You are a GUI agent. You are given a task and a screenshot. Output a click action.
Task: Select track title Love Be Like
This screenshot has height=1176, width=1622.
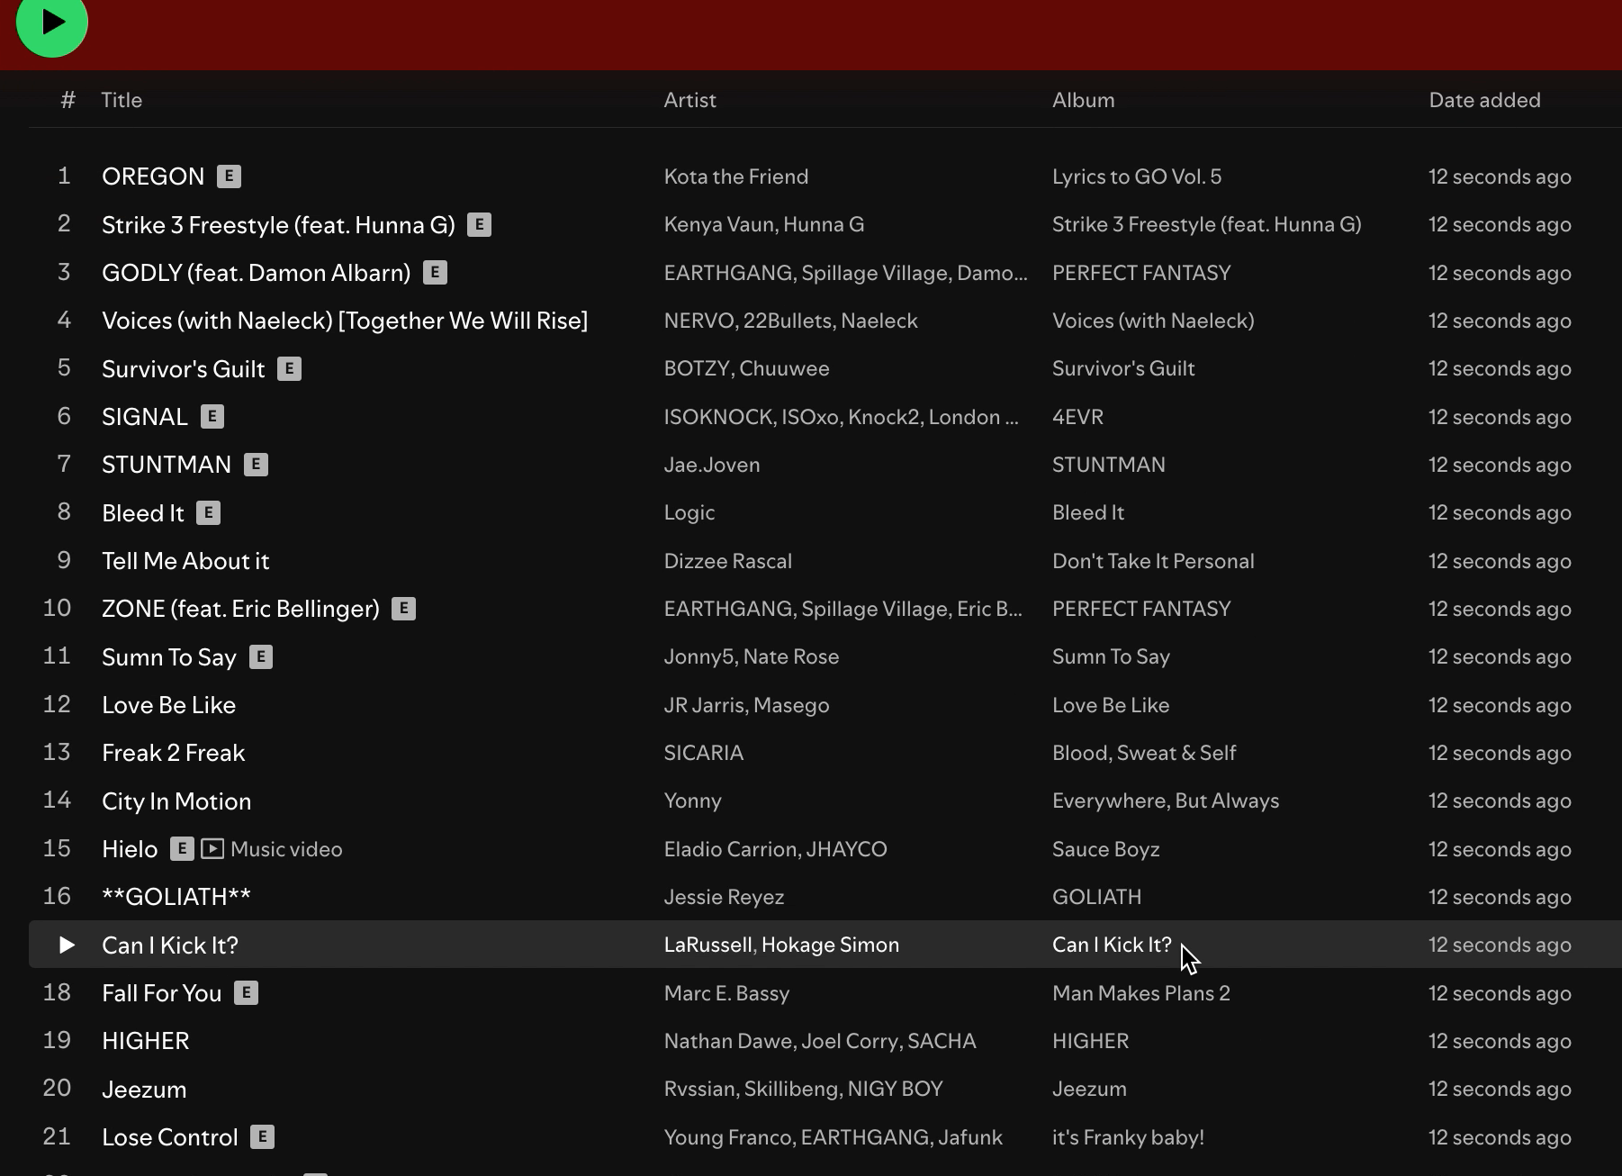[168, 705]
